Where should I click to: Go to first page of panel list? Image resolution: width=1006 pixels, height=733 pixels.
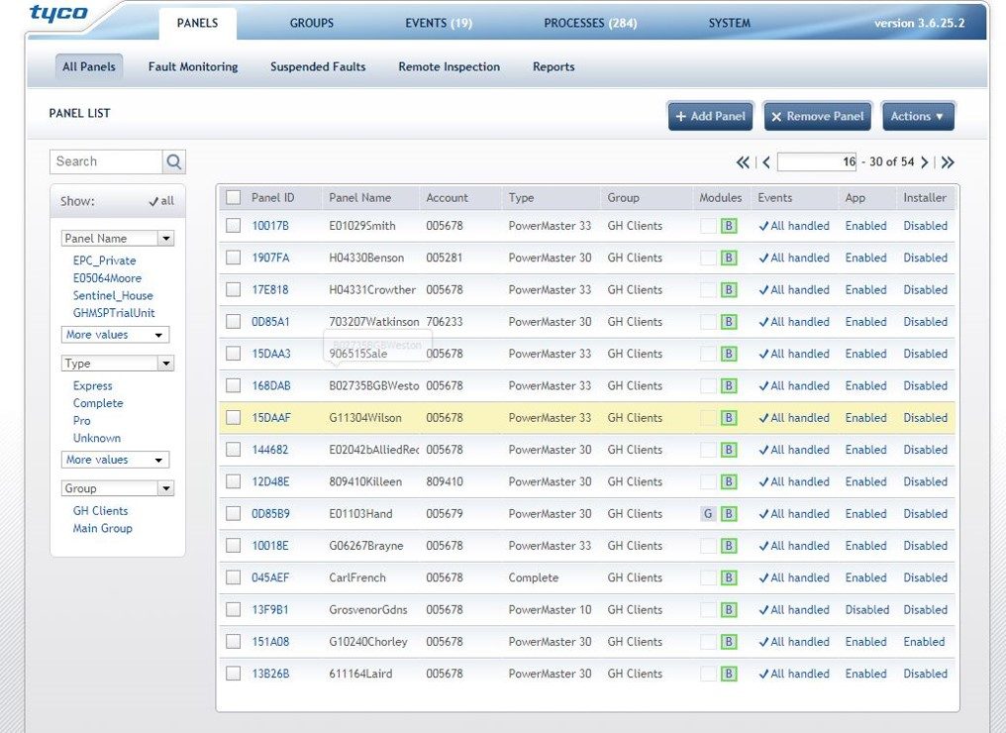[x=743, y=162]
